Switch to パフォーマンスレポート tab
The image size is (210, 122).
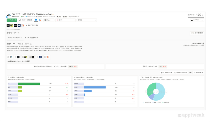tap(15, 38)
